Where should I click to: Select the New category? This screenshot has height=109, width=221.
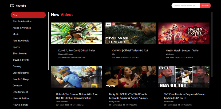point(28,15)
